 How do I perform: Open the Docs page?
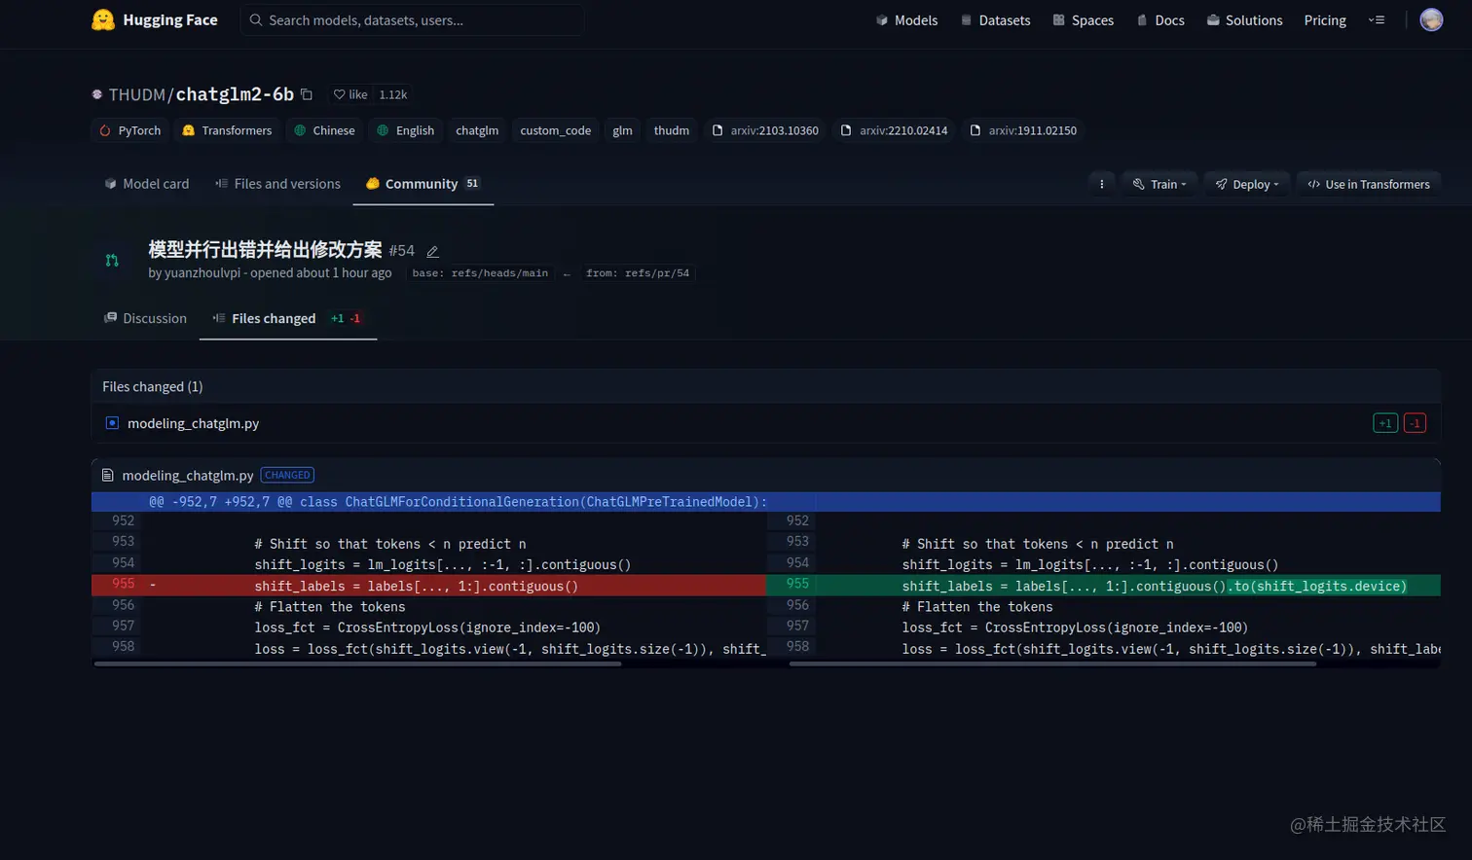coord(1160,19)
